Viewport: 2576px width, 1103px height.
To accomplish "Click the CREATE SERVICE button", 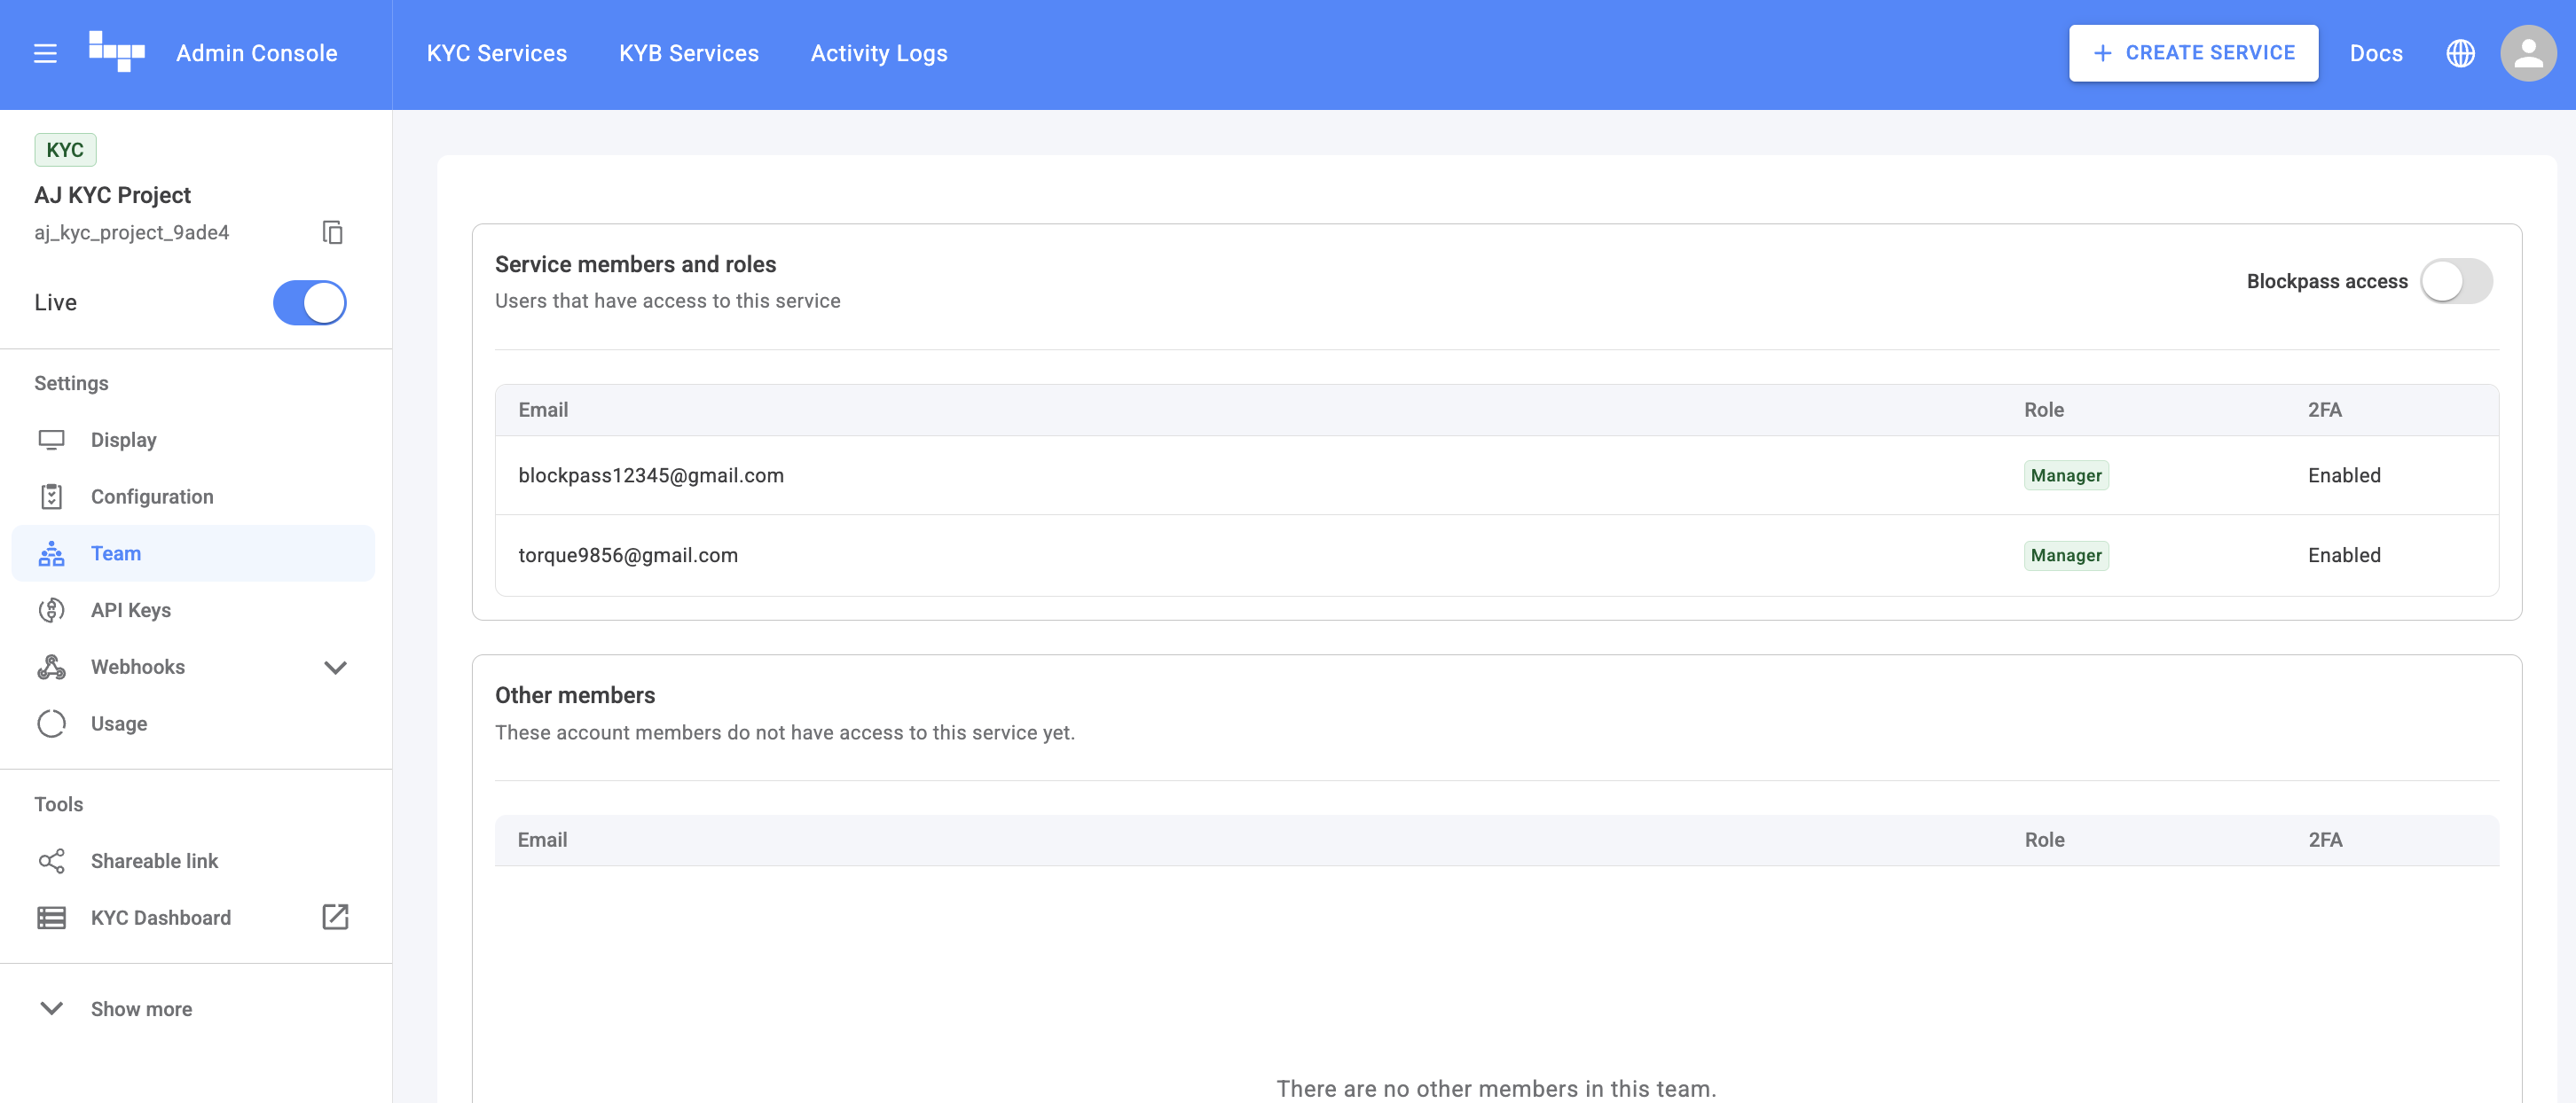I will (x=2192, y=53).
